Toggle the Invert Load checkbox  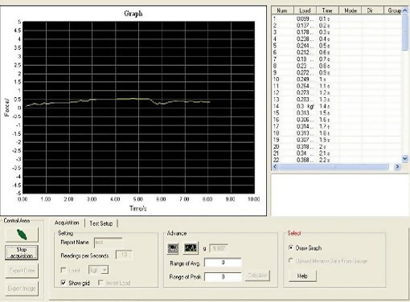100,283
